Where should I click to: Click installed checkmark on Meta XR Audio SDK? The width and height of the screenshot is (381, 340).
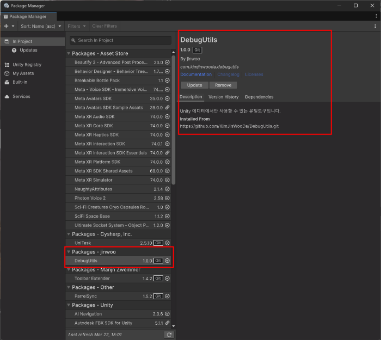168,116
